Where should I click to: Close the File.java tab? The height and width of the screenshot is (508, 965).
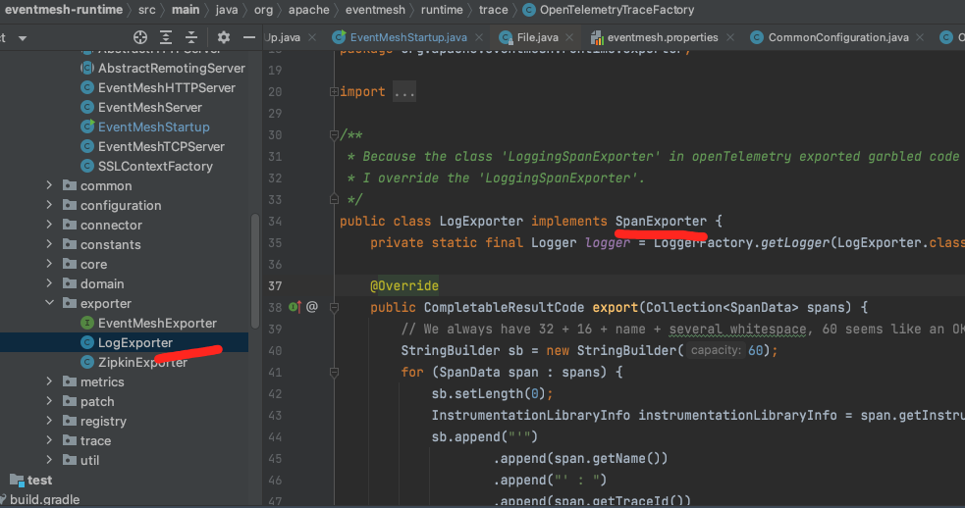point(569,37)
